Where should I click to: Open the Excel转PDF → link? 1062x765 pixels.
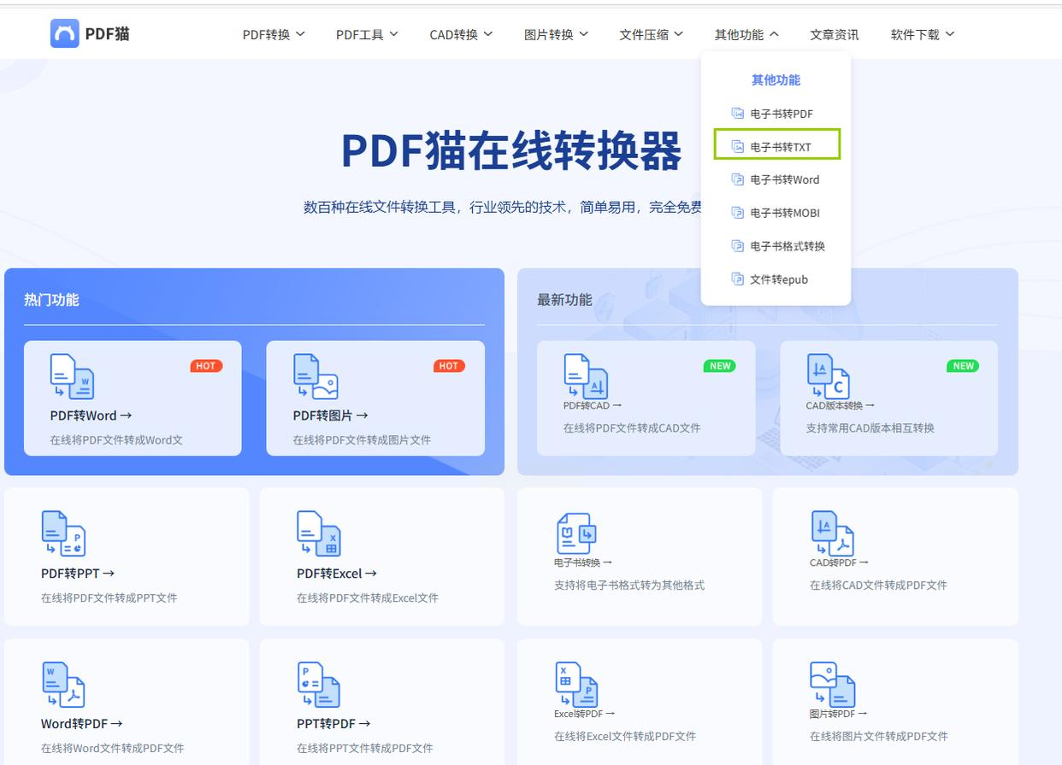[x=584, y=713]
